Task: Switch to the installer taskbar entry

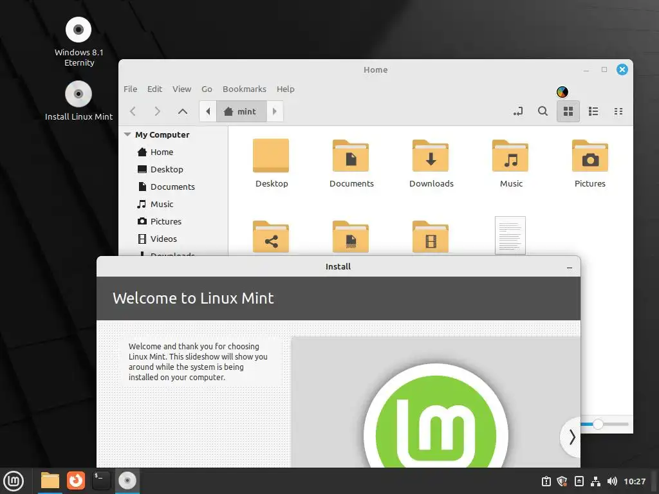Action: click(127, 480)
